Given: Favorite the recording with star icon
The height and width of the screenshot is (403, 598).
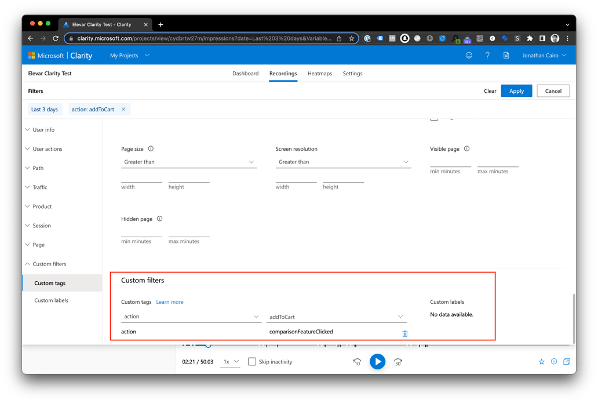Looking at the screenshot, I should pos(541,361).
